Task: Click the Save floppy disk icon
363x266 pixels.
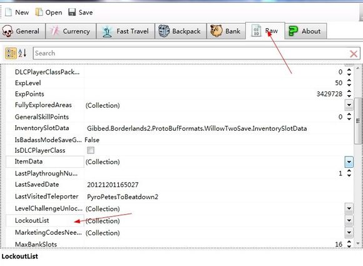Action: 72,12
